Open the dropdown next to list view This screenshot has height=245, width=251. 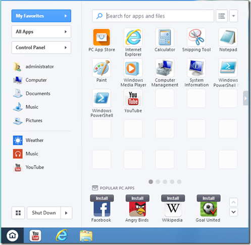pyautogui.click(x=233, y=16)
